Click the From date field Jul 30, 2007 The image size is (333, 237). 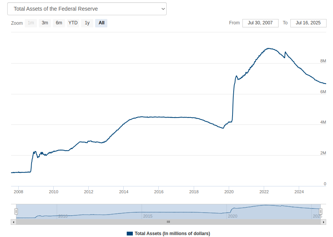260,23
